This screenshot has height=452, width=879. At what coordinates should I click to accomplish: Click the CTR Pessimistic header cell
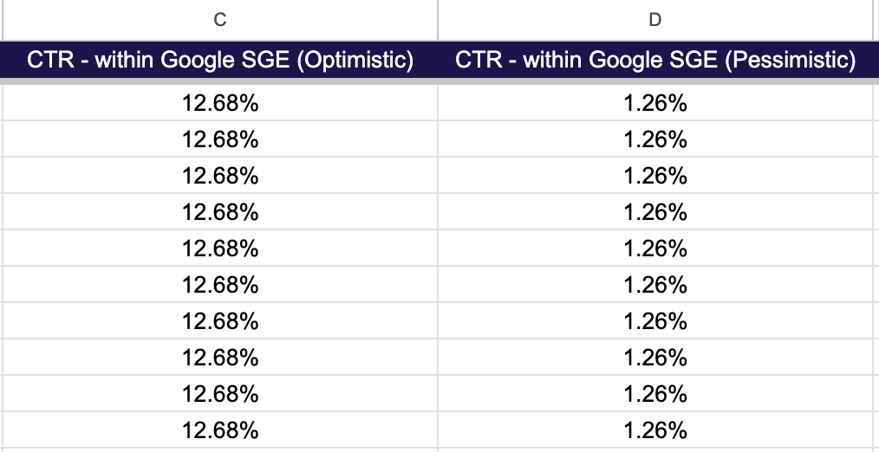655,61
